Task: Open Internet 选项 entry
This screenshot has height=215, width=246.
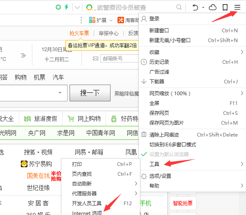Action: pos(101,212)
